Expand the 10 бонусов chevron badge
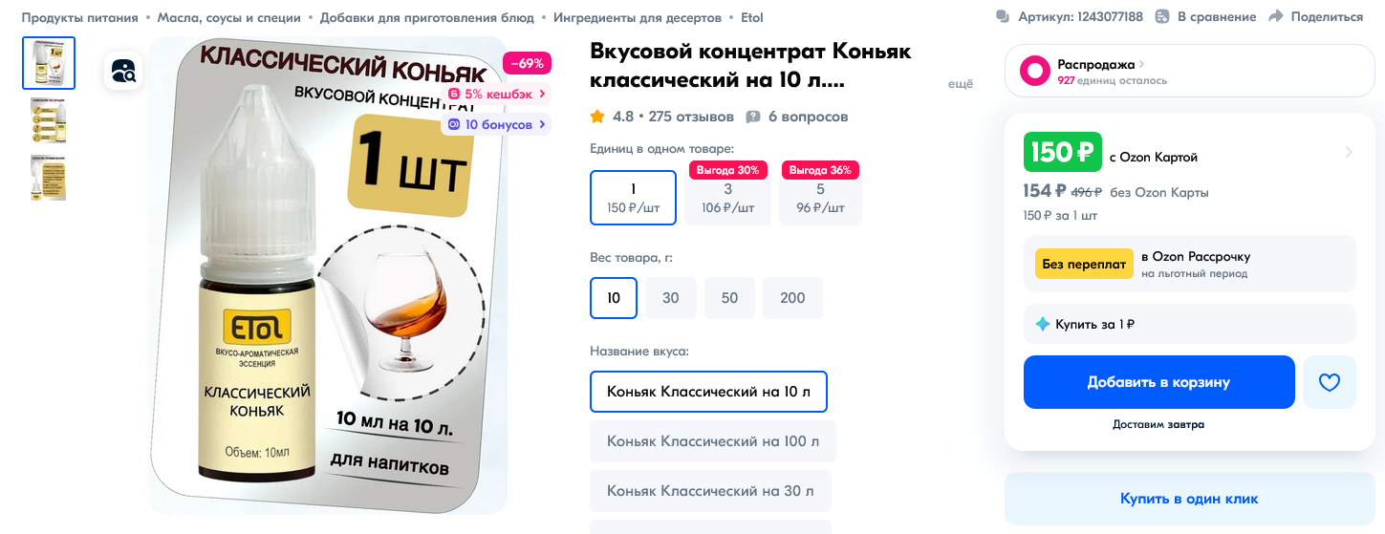1385x534 pixels. click(x=543, y=124)
